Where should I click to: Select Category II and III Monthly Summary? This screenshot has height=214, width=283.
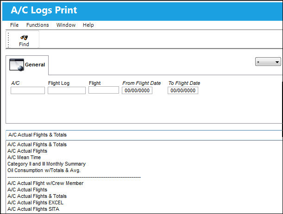coord(47,164)
